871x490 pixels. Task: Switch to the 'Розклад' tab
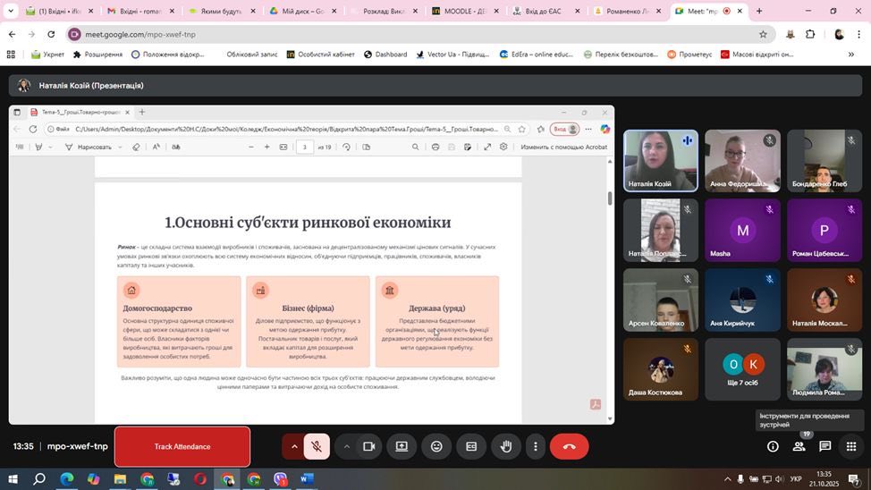tap(385, 11)
